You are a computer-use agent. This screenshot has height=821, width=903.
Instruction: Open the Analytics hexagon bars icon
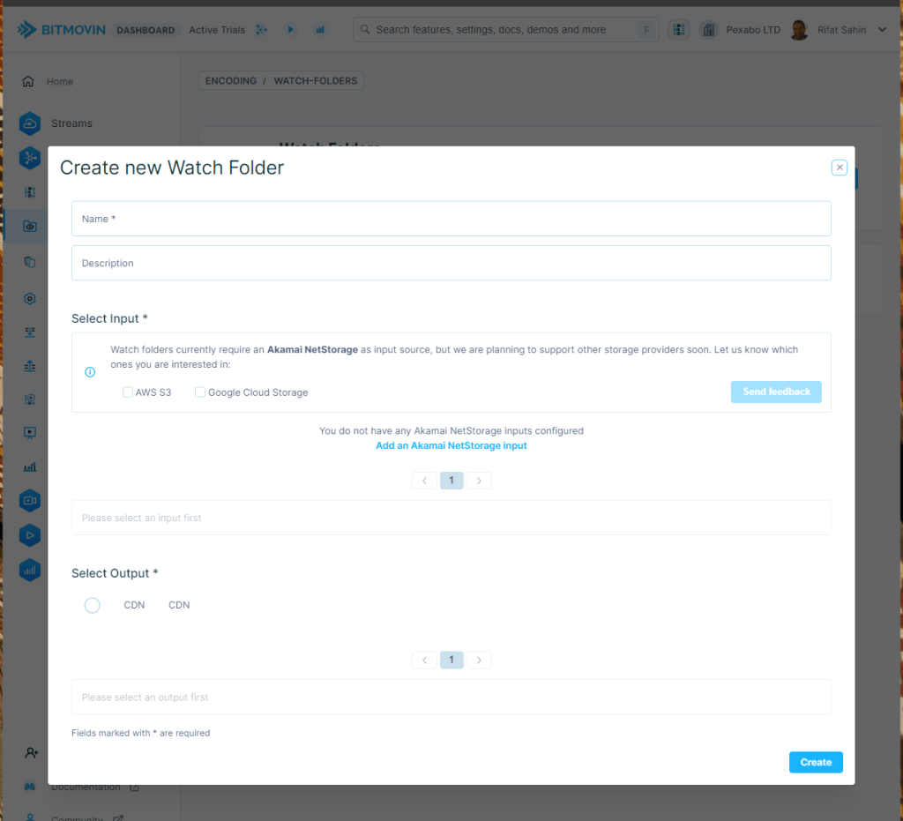[x=30, y=571]
